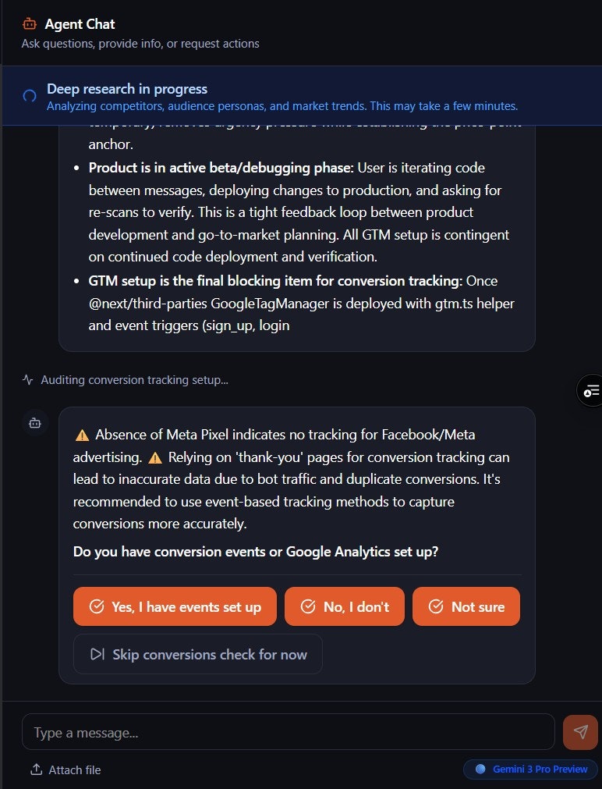The width and height of the screenshot is (602, 789).
Task: Click the Deep research in progress banner
Action: 301,96
